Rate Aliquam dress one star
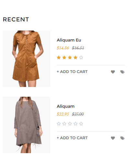Image resolution: width=132 pixels, height=160 pixels. (x=59, y=124)
